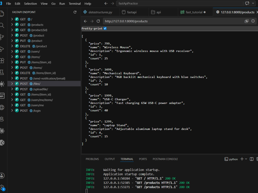Switch to the OUTPUT panel tab
The height and width of the screenshot is (193, 258).
tap(110, 159)
